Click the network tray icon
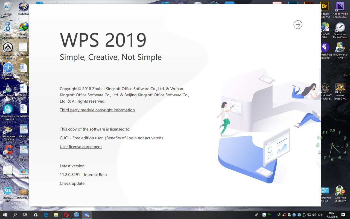350x219 pixels. [x=309, y=215]
